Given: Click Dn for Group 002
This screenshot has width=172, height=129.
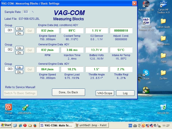Looking at the screenshot, I should click(19, 53).
